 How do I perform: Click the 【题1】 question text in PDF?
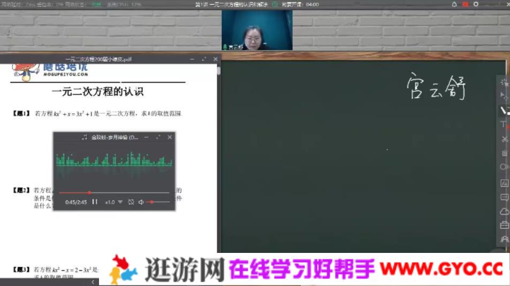pyautogui.click(x=97, y=114)
